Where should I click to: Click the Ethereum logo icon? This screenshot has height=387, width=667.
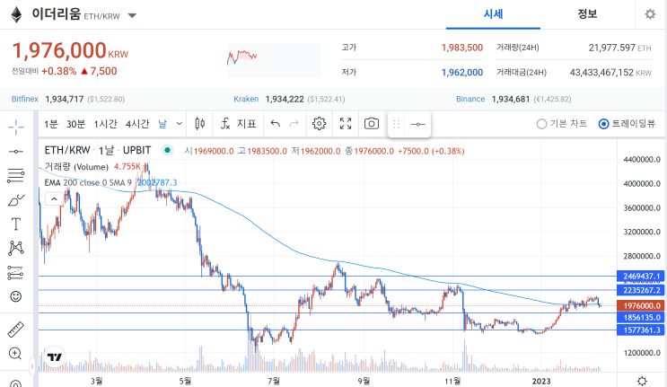(x=16, y=15)
